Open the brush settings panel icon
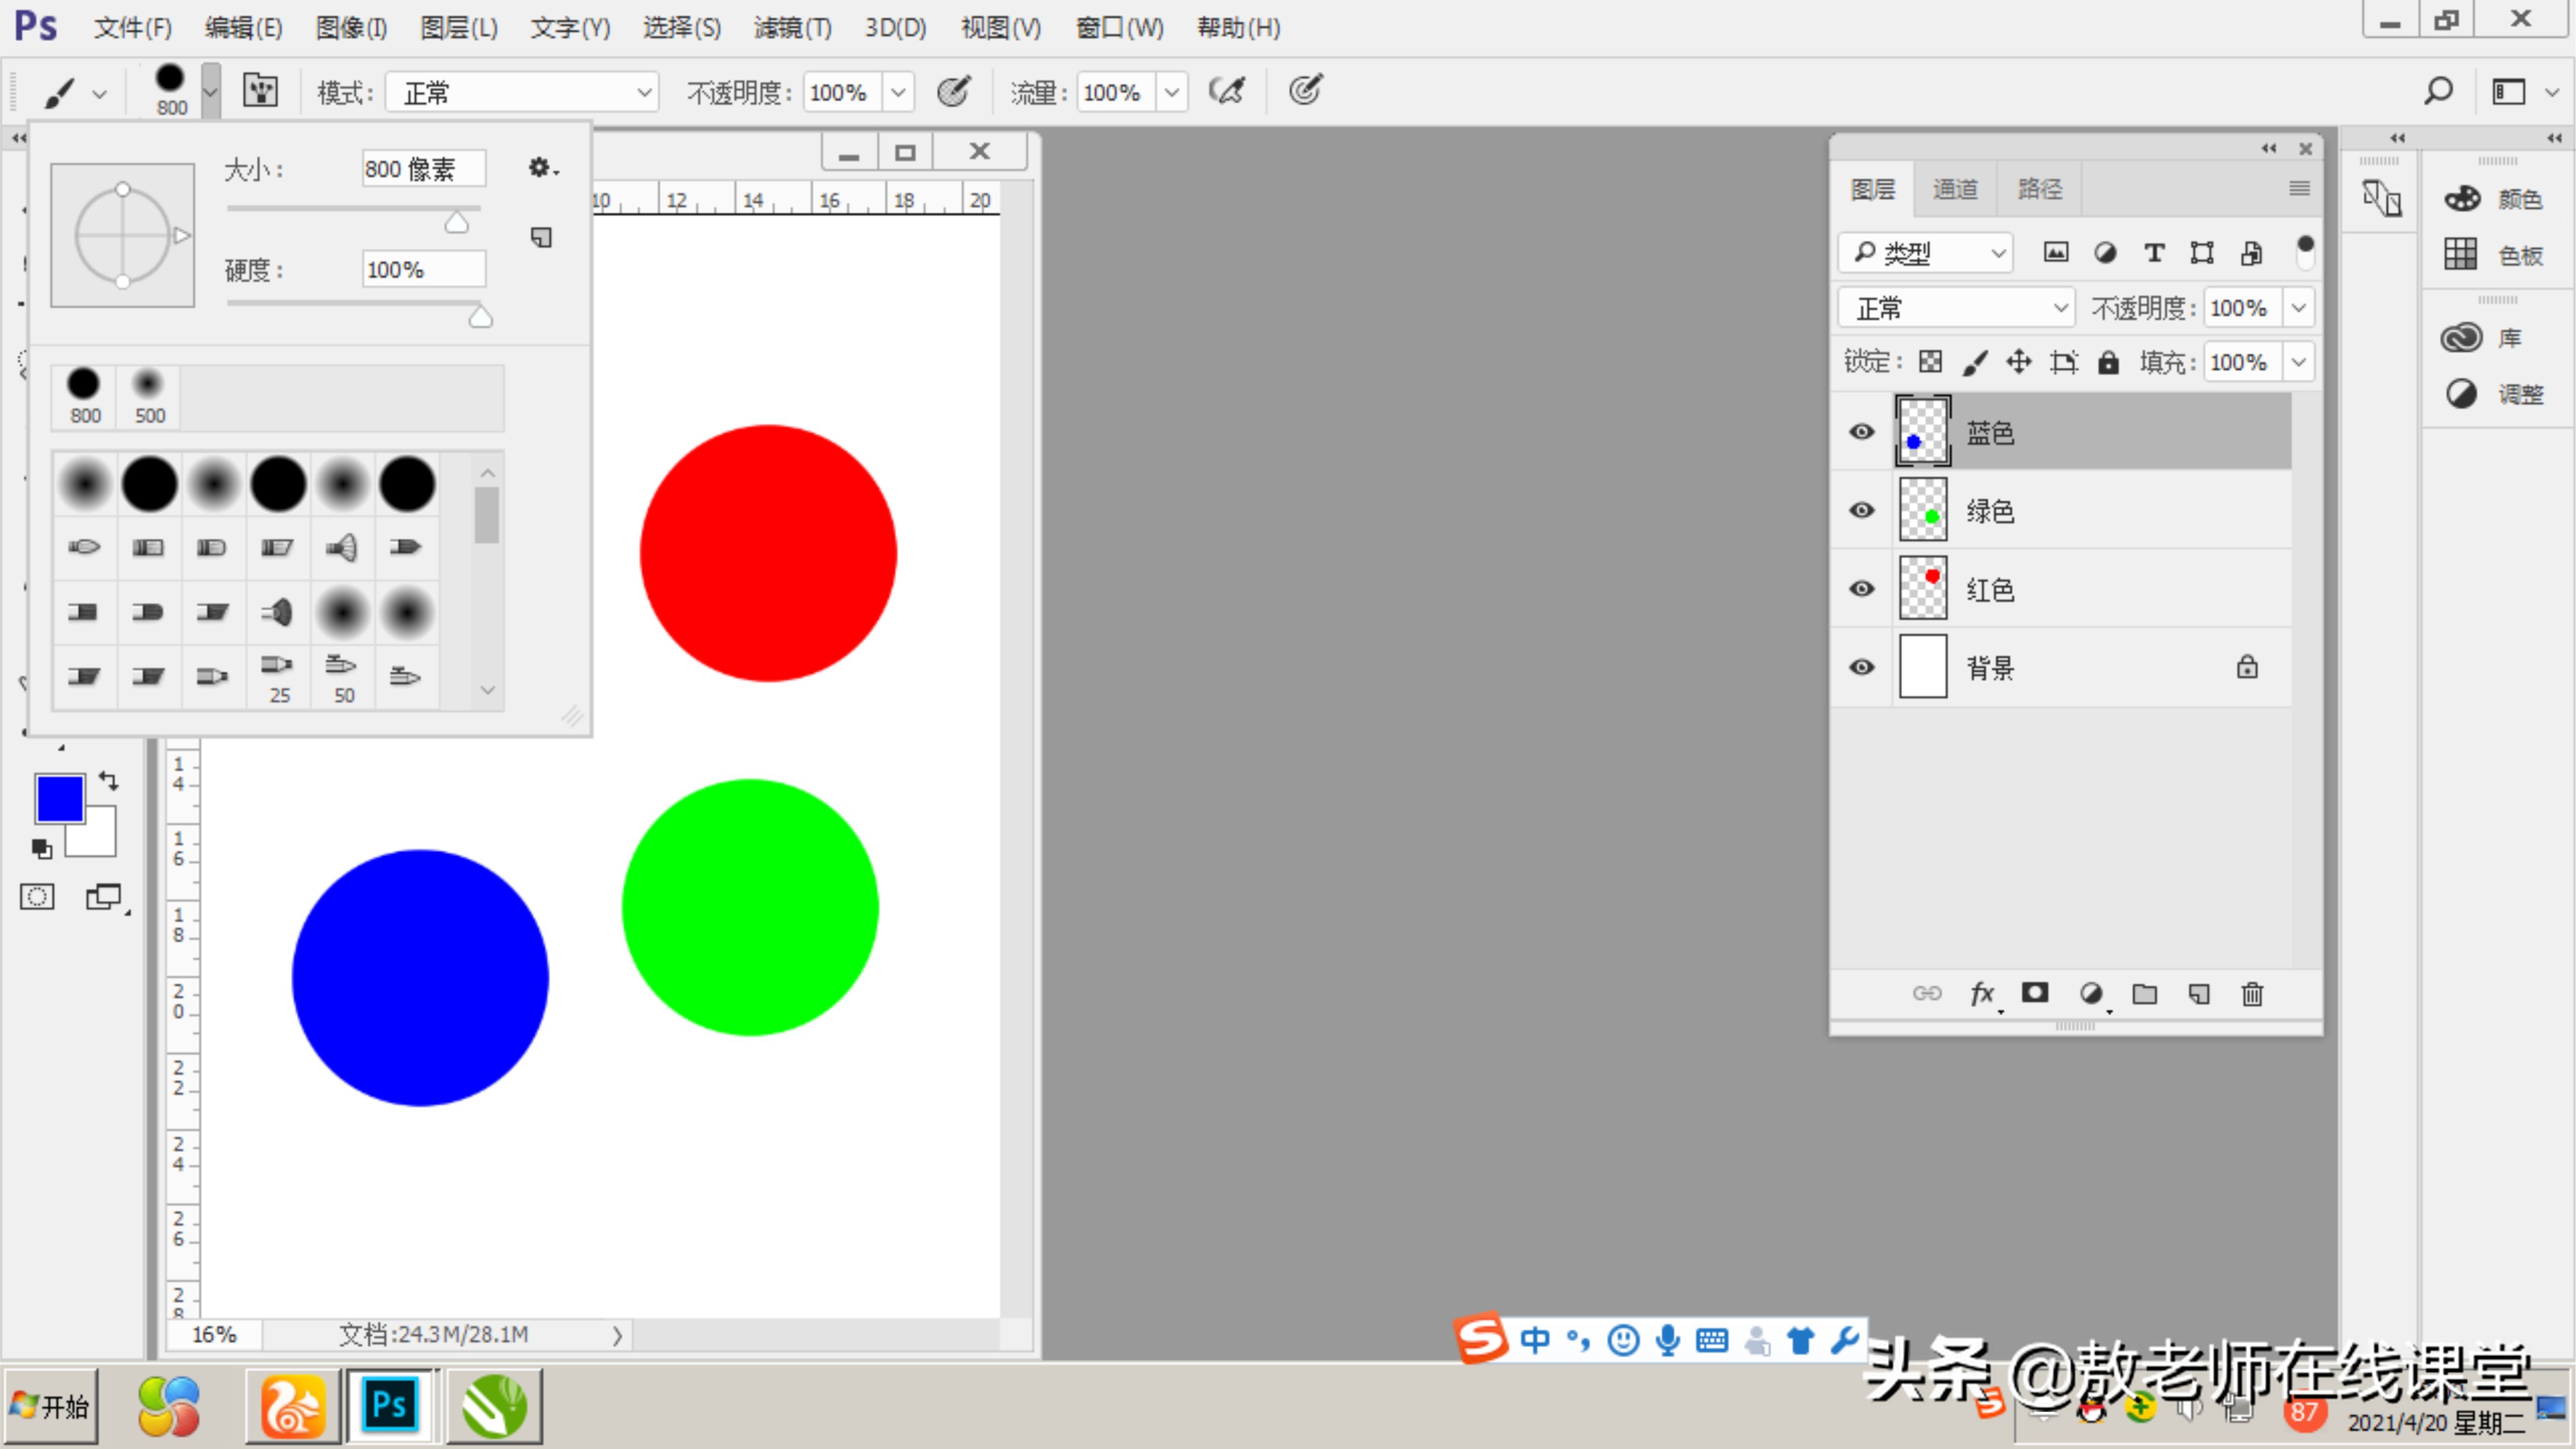This screenshot has width=2576, height=1449. point(261,91)
